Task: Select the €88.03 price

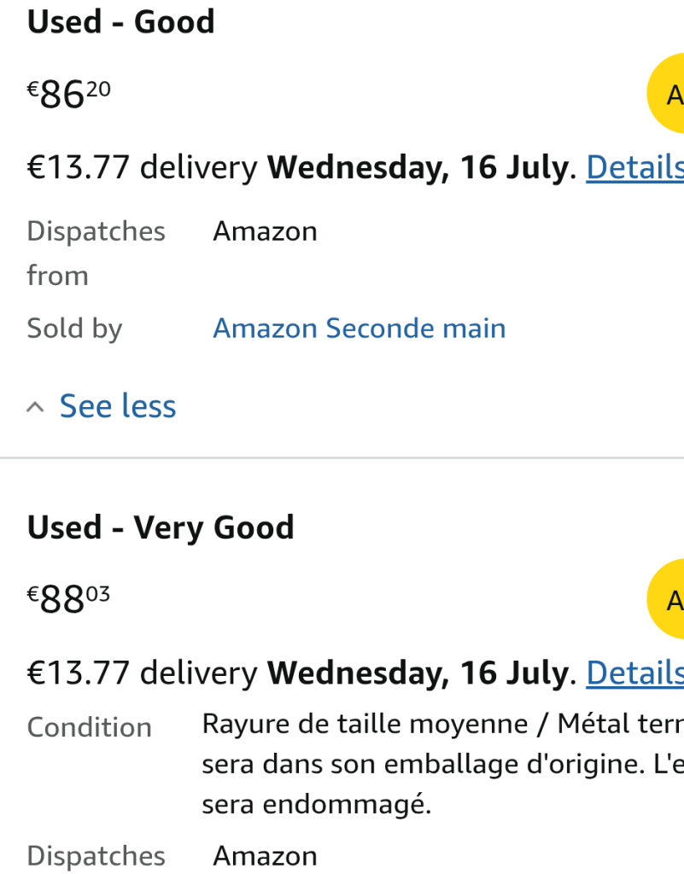Action: point(68,599)
